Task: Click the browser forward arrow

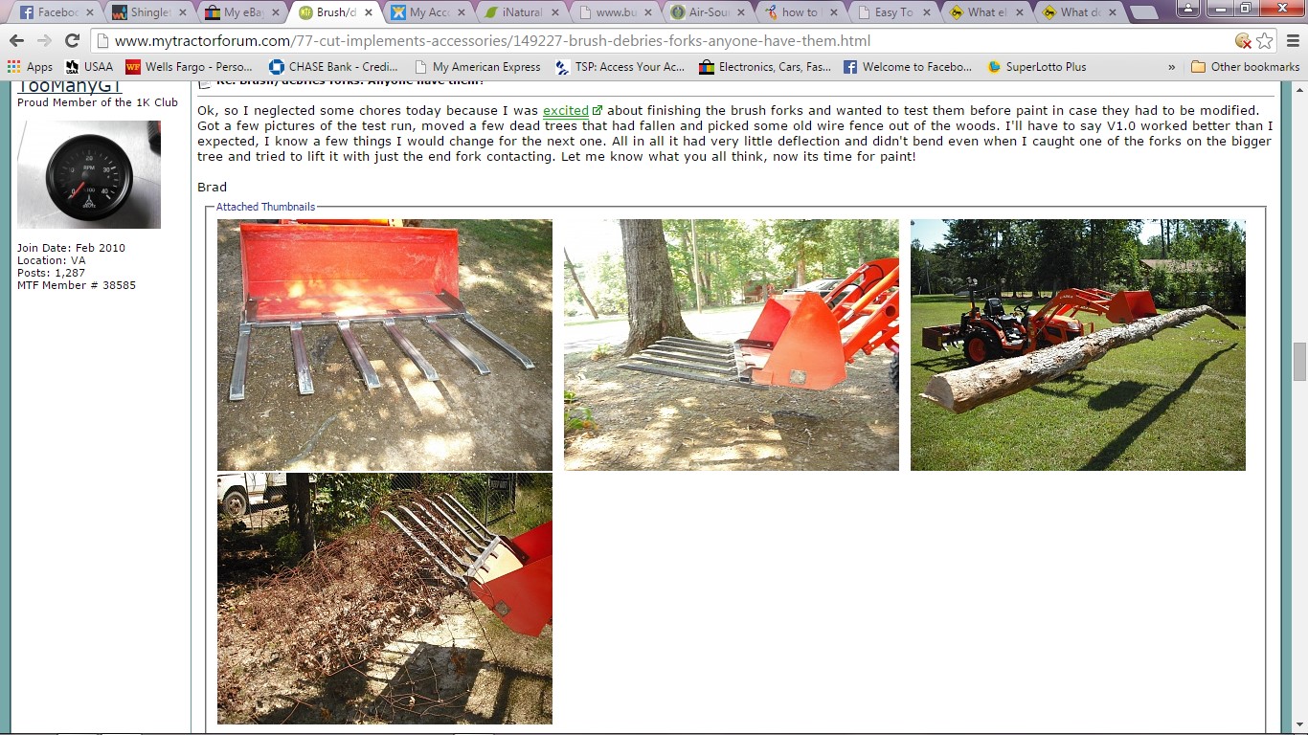Action: coord(44,41)
